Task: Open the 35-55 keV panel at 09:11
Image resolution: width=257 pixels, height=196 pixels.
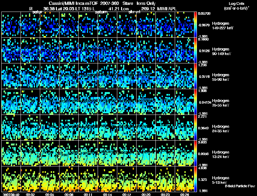Action: [x=88, y=102]
